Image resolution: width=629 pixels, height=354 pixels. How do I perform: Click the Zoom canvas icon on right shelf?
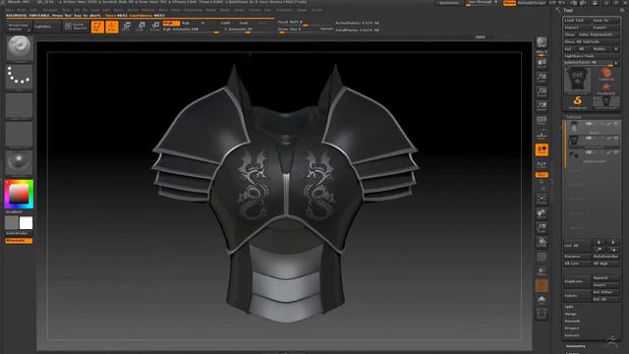(x=542, y=78)
